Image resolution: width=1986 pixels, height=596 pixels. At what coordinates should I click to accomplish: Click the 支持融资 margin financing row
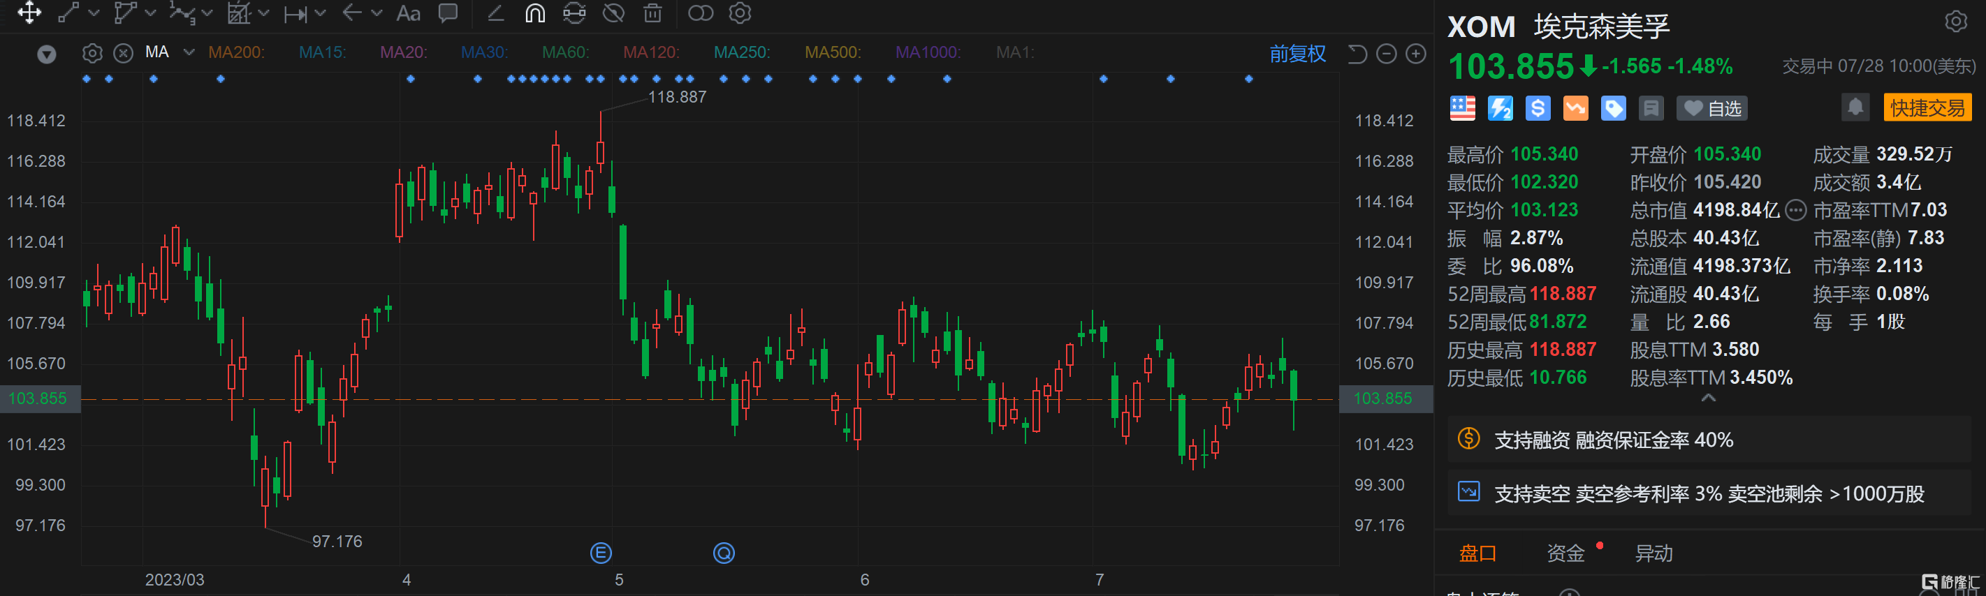tap(1709, 440)
